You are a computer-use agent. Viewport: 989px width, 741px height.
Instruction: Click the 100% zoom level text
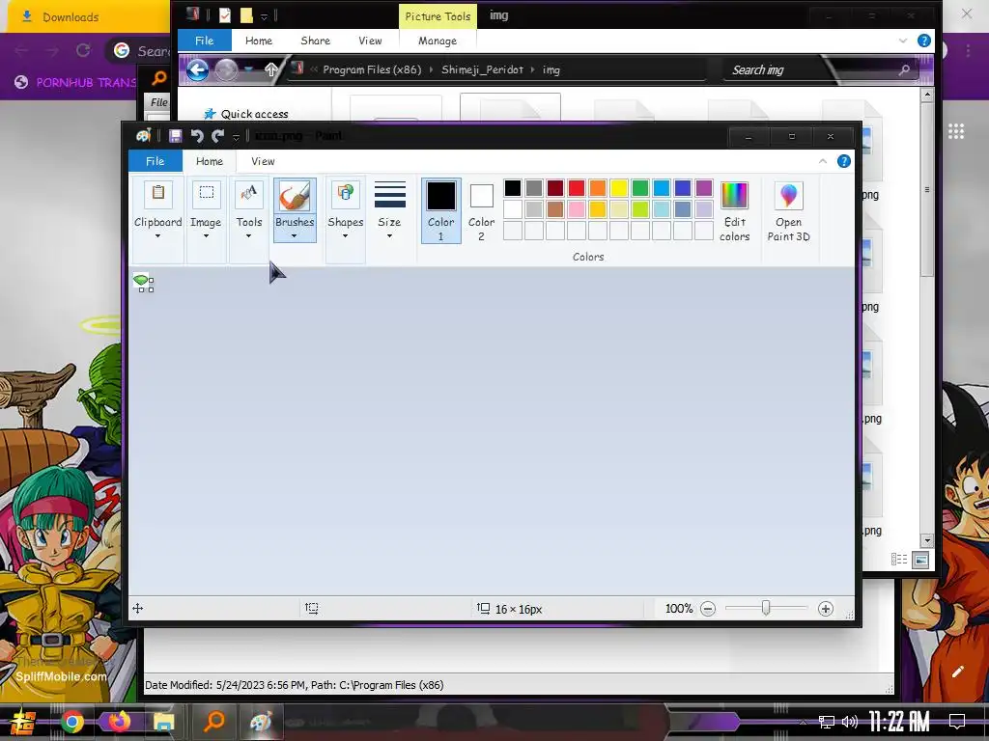point(679,609)
